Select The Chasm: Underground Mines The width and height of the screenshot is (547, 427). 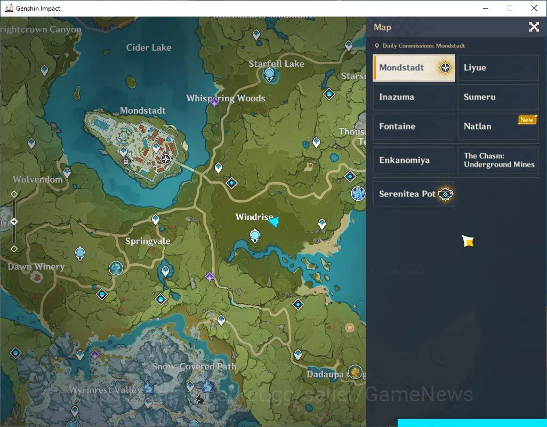[x=498, y=160]
